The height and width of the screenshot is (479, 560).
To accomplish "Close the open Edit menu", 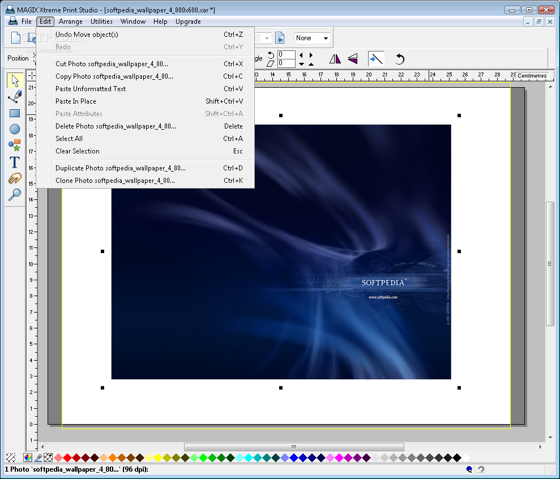I will tap(45, 22).
